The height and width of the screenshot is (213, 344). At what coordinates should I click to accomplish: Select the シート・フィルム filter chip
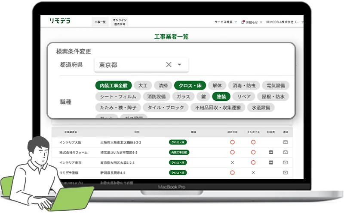[118, 96]
